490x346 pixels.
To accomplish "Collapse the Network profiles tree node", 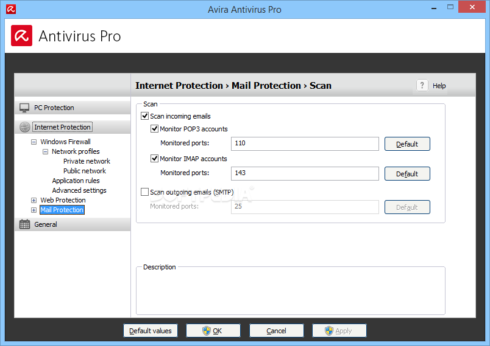I will click(x=45, y=152).
